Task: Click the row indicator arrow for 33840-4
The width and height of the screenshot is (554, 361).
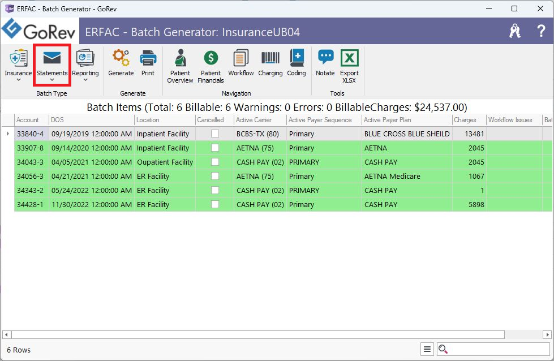Action: [7, 134]
